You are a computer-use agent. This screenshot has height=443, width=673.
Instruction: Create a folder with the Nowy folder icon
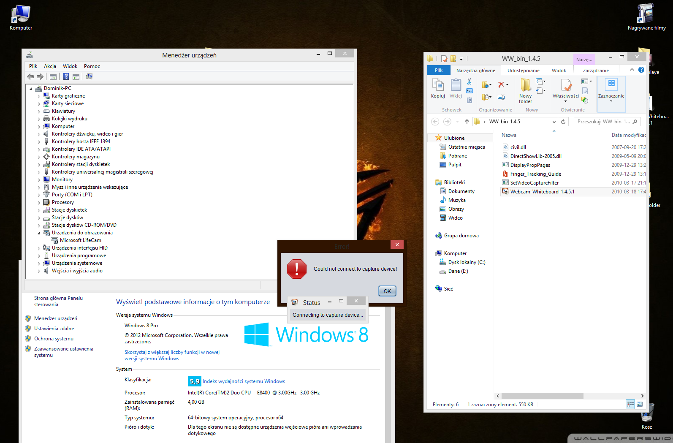click(x=526, y=85)
